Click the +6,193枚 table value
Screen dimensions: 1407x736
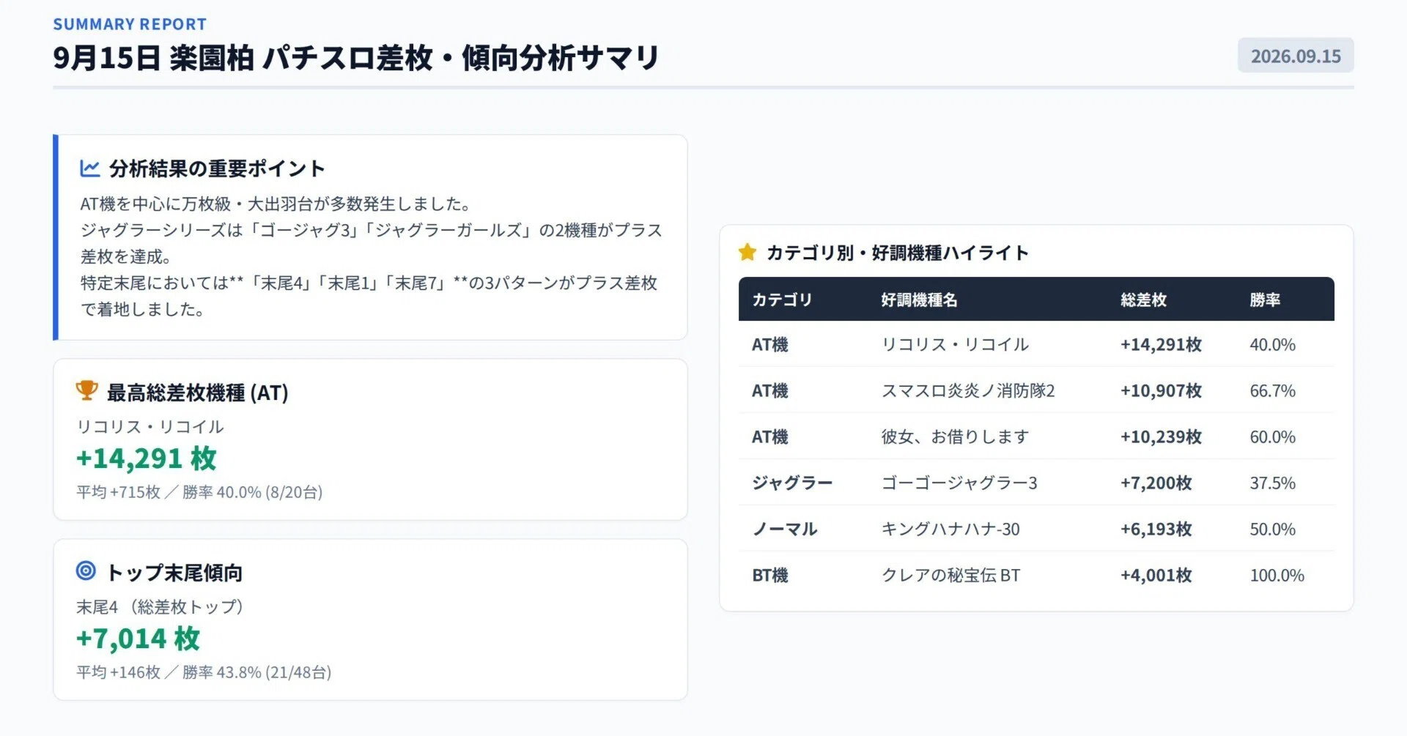click(x=1156, y=529)
